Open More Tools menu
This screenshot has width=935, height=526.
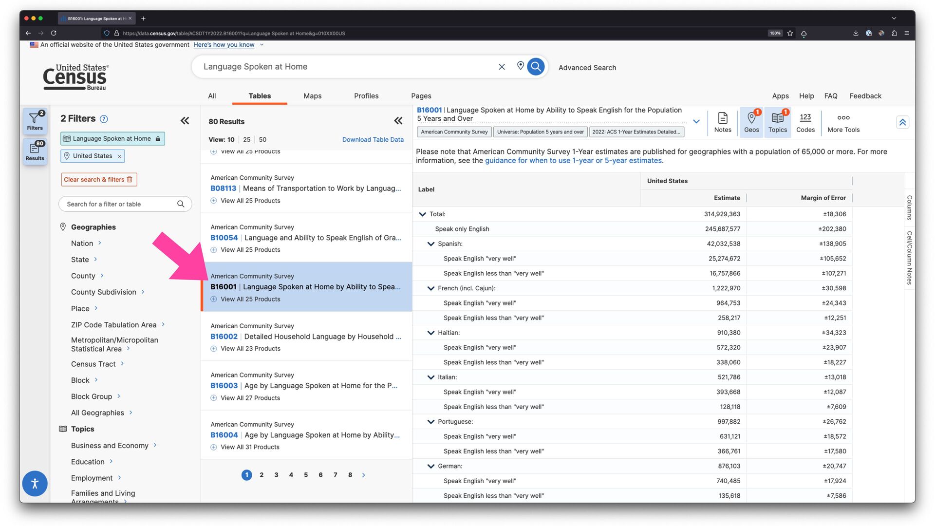pyautogui.click(x=843, y=122)
